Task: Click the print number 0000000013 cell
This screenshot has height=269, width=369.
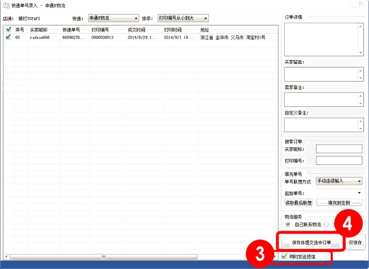Action: coord(102,37)
